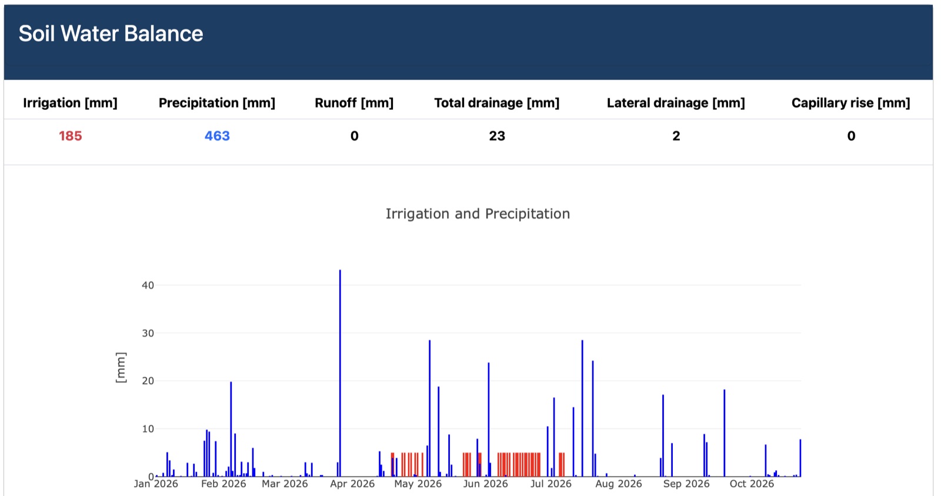Image resolution: width=941 pixels, height=496 pixels.
Task: Click the "Aug 2026" x-axis label
Action: 619,484
